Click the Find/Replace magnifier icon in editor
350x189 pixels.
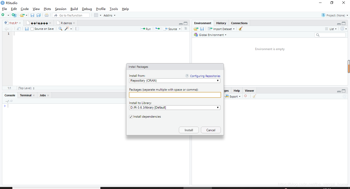pos(60,29)
